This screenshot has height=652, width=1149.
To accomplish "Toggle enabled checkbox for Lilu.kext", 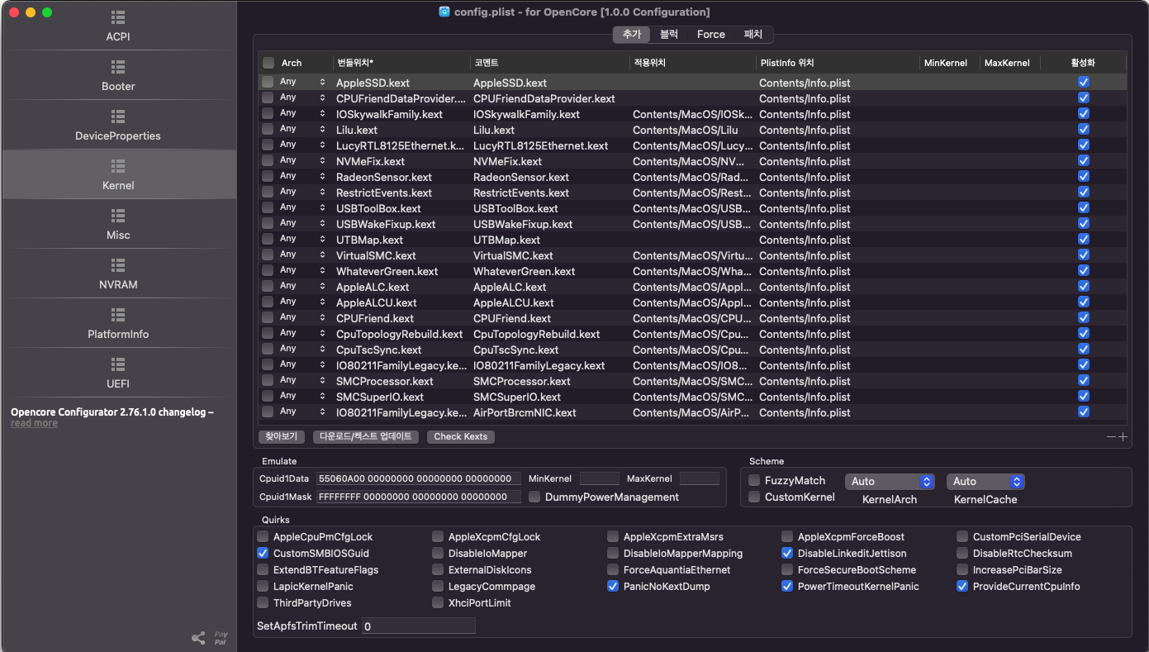I will point(1084,130).
